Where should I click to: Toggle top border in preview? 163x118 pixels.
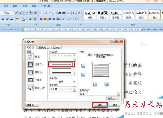tap(83, 66)
